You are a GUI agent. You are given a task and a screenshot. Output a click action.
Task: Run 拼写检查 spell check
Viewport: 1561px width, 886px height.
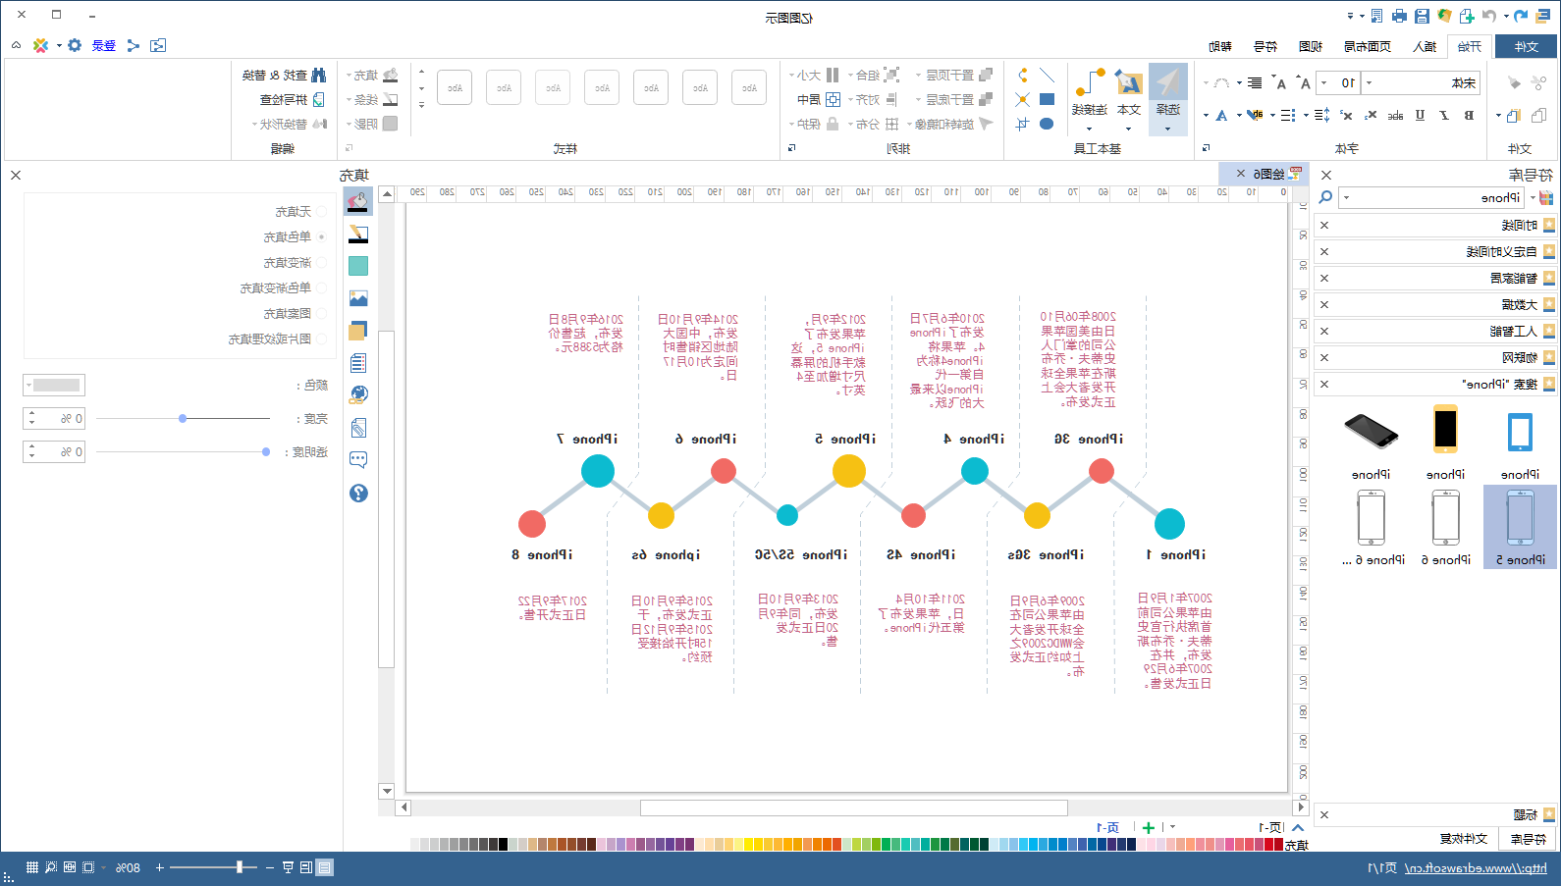pos(293,99)
